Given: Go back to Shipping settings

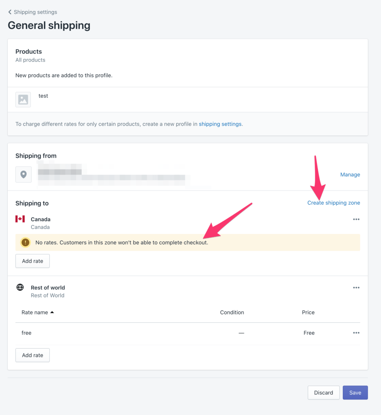Looking at the screenshot, I should [35, 12].
